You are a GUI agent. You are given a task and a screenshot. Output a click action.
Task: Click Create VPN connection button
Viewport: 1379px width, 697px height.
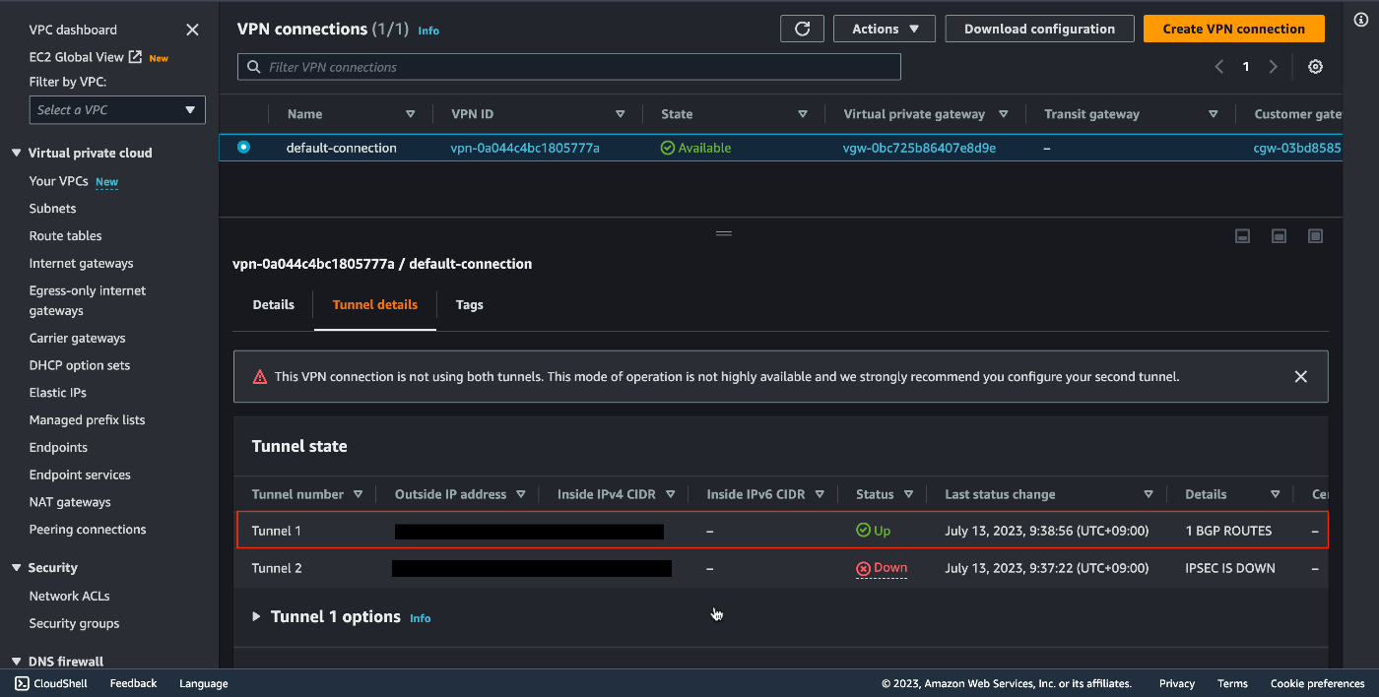click(x=1233, y=29)
